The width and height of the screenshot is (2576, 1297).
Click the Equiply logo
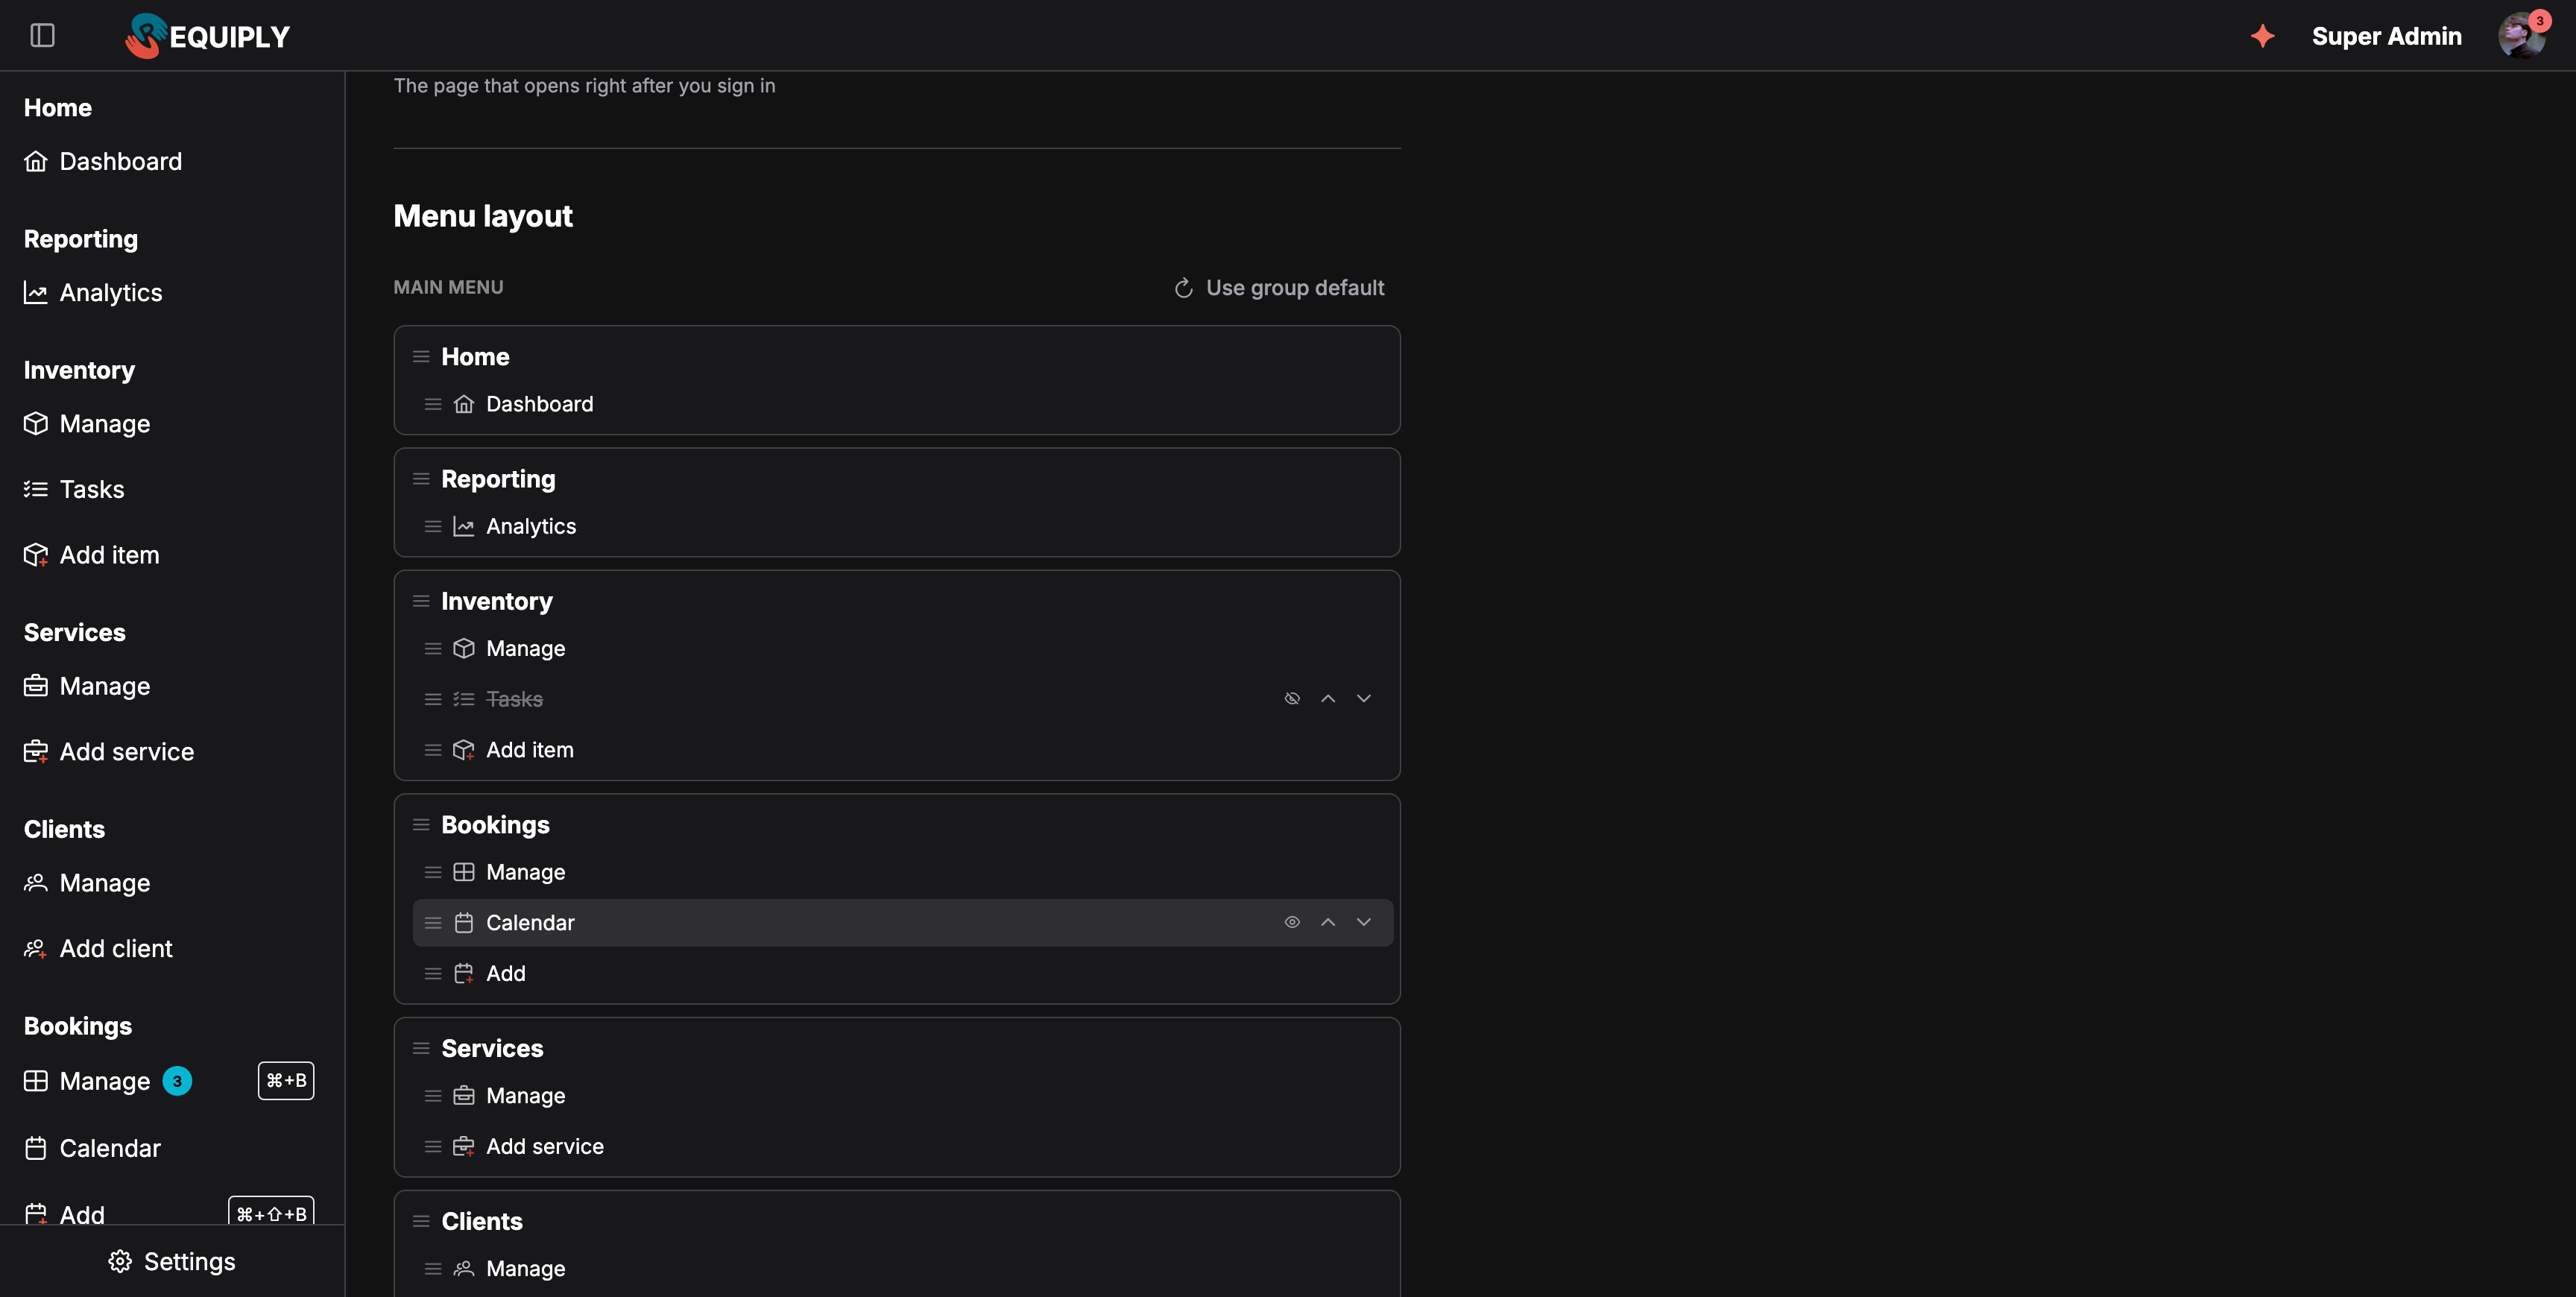pyautogui.click(x=207, y=36)
